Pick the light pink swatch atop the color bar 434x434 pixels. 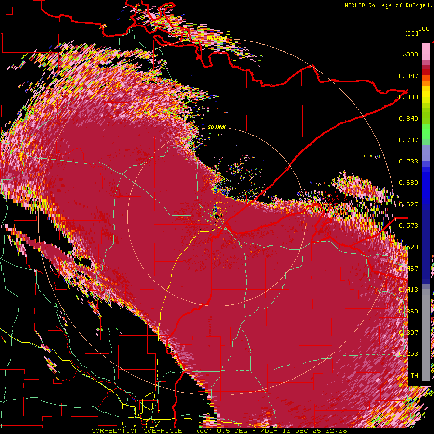click(426, 51)
